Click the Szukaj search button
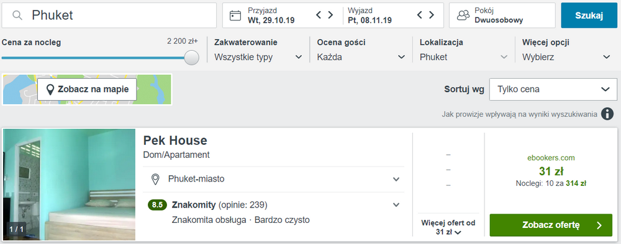The height and width of the screenshot is (244, 621). (x=589, y=15)
